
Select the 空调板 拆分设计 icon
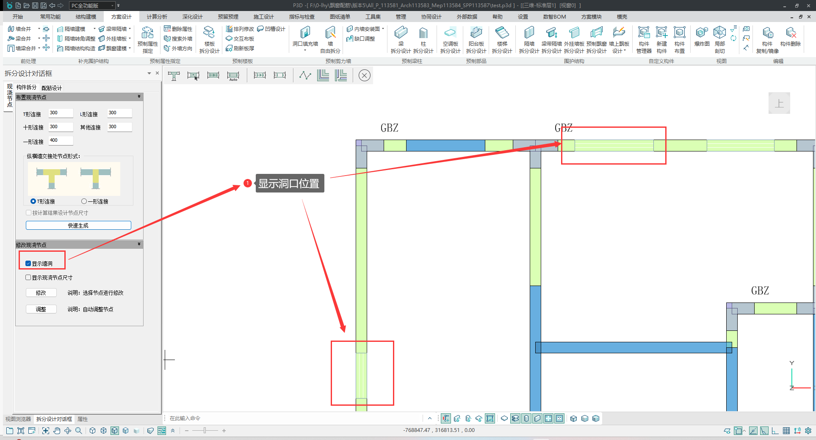450,34
